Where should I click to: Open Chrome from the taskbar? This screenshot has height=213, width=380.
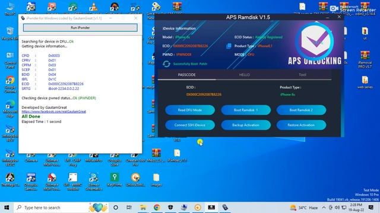point(157,208)
